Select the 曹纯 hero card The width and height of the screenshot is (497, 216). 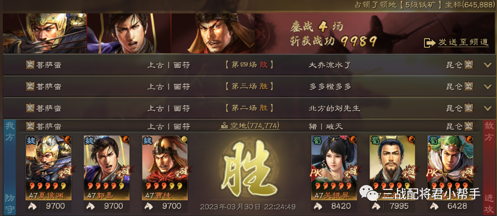click(165, 168)
